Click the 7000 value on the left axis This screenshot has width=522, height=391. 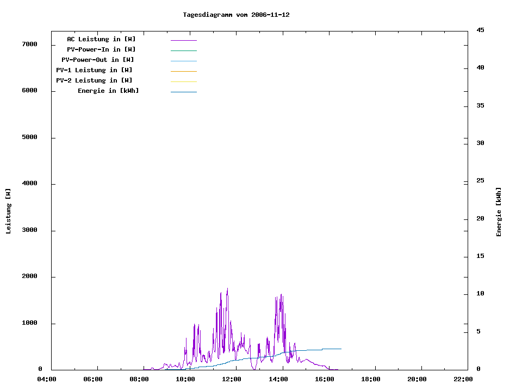(x=29, y=44)
